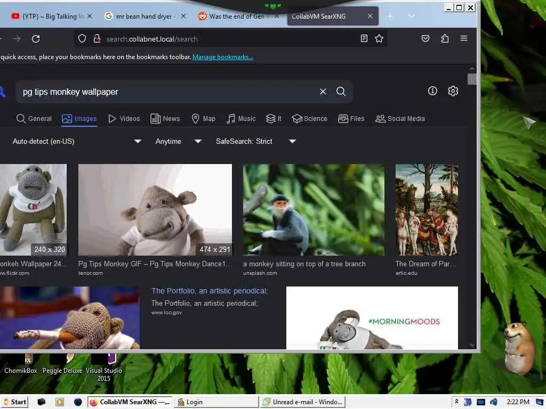
Task: Clear the search query with X icon
Action: (323, 92)
